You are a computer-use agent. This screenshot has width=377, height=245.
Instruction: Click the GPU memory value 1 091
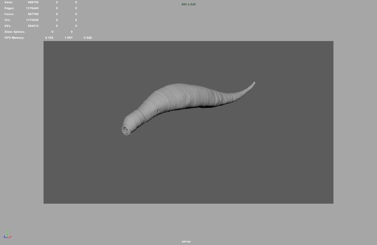(68, 38)
